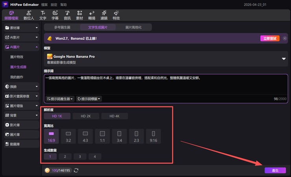Choose the 16:9 aspect ratio
291x177 pixels.
[52, 136]
